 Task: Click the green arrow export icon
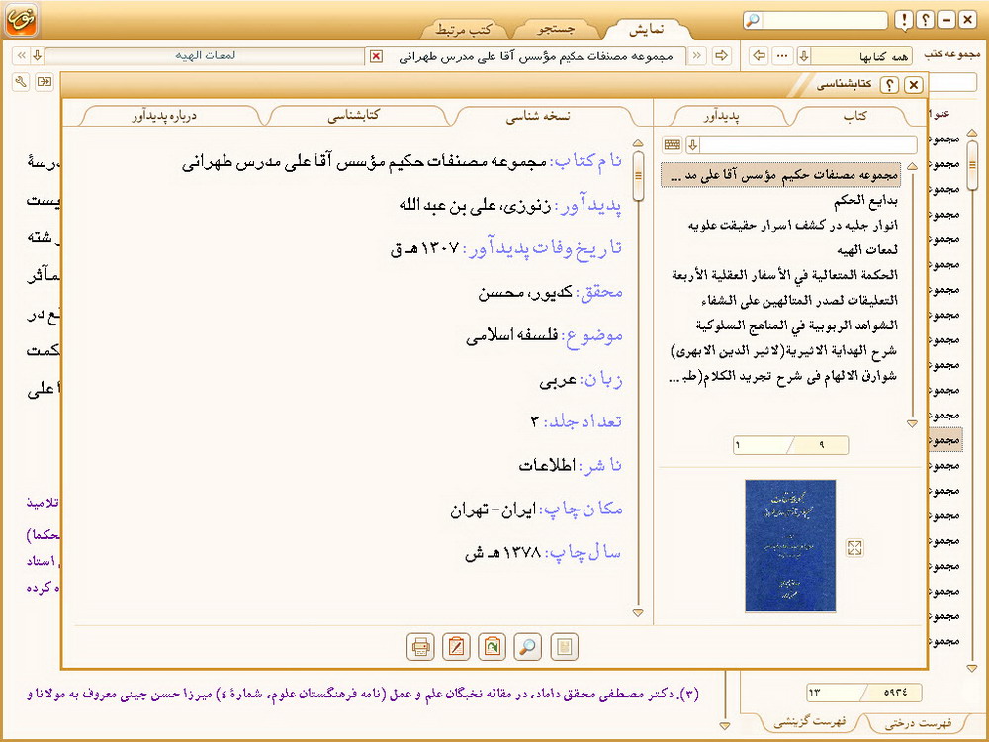(x=492, y=647)
